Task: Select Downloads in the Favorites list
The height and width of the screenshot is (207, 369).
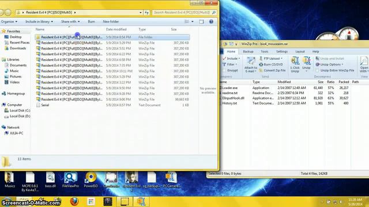Action: coord(18,48)
